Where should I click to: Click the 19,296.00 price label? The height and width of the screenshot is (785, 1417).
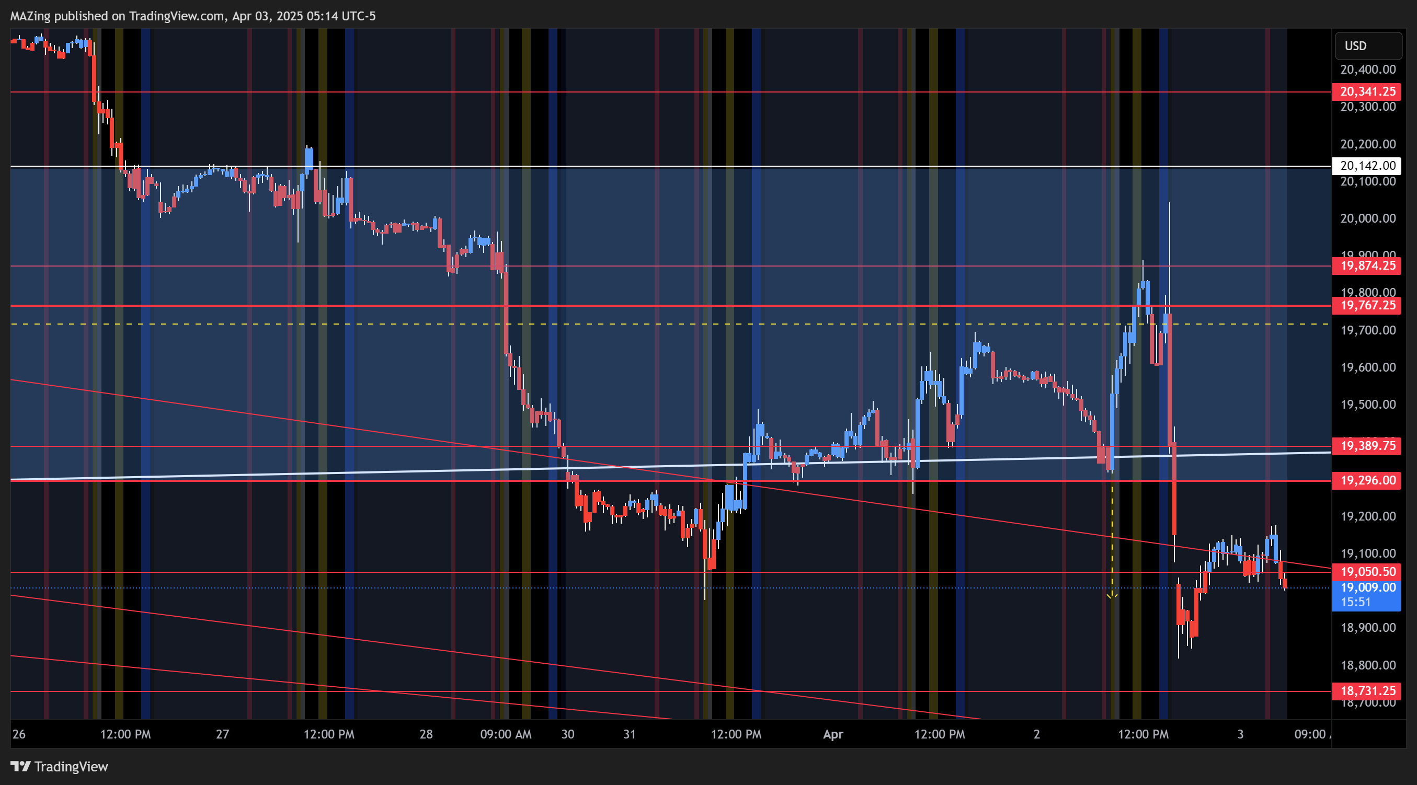click(1367, 480)
